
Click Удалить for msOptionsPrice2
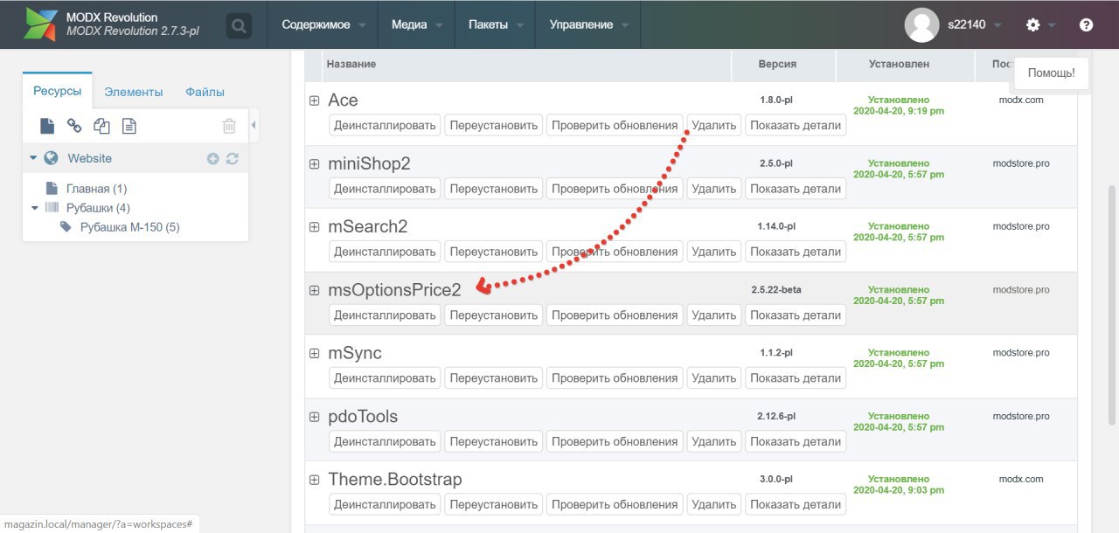click(x=714, y=315)
